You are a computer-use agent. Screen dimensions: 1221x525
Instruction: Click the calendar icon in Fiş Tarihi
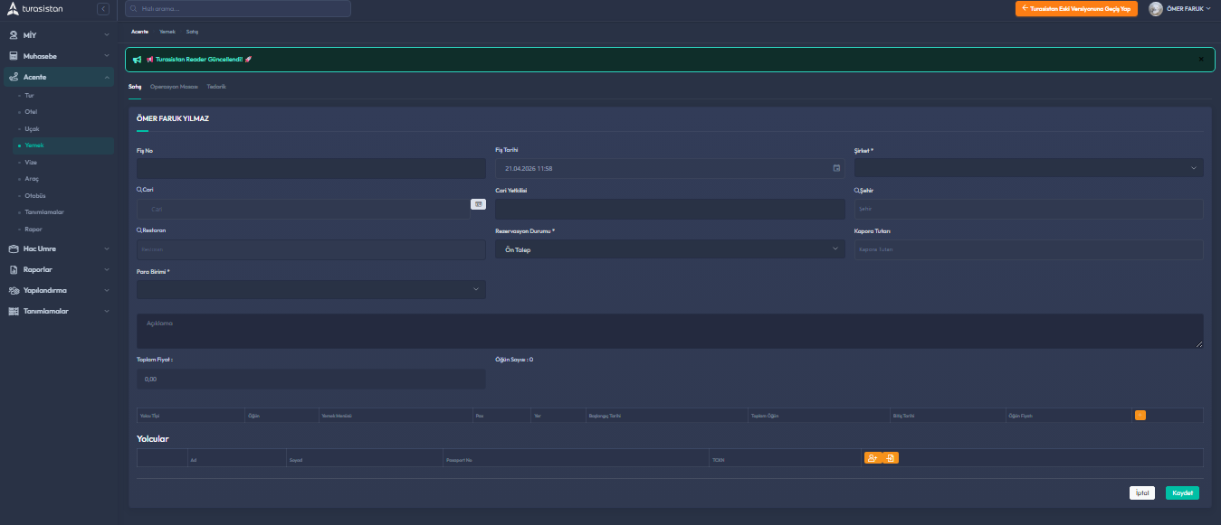point(836,168)
